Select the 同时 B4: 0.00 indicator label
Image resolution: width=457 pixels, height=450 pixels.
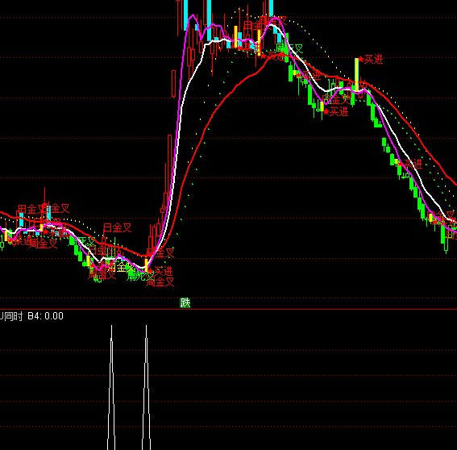(x=31, y=316)
